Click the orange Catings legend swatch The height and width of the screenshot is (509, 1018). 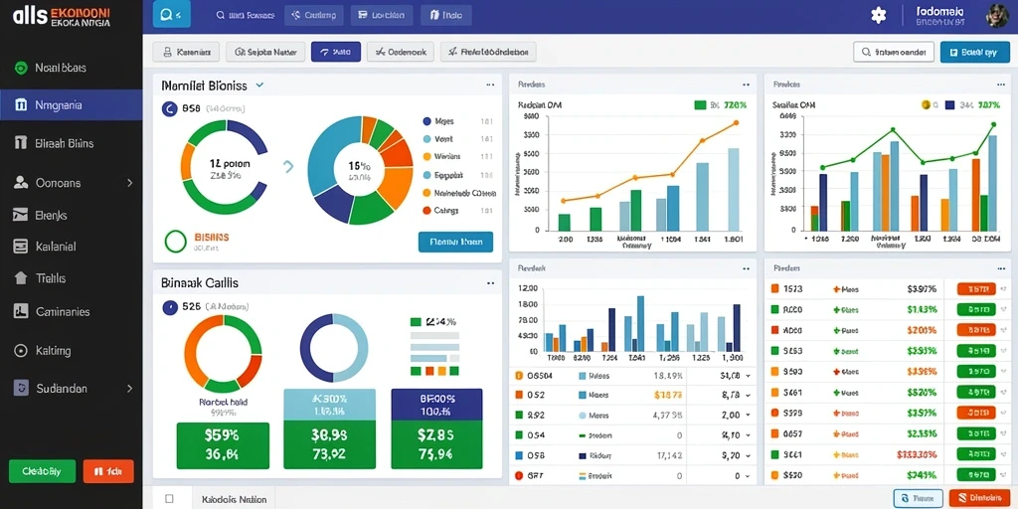pyautogui.click(x=426, y=211)
